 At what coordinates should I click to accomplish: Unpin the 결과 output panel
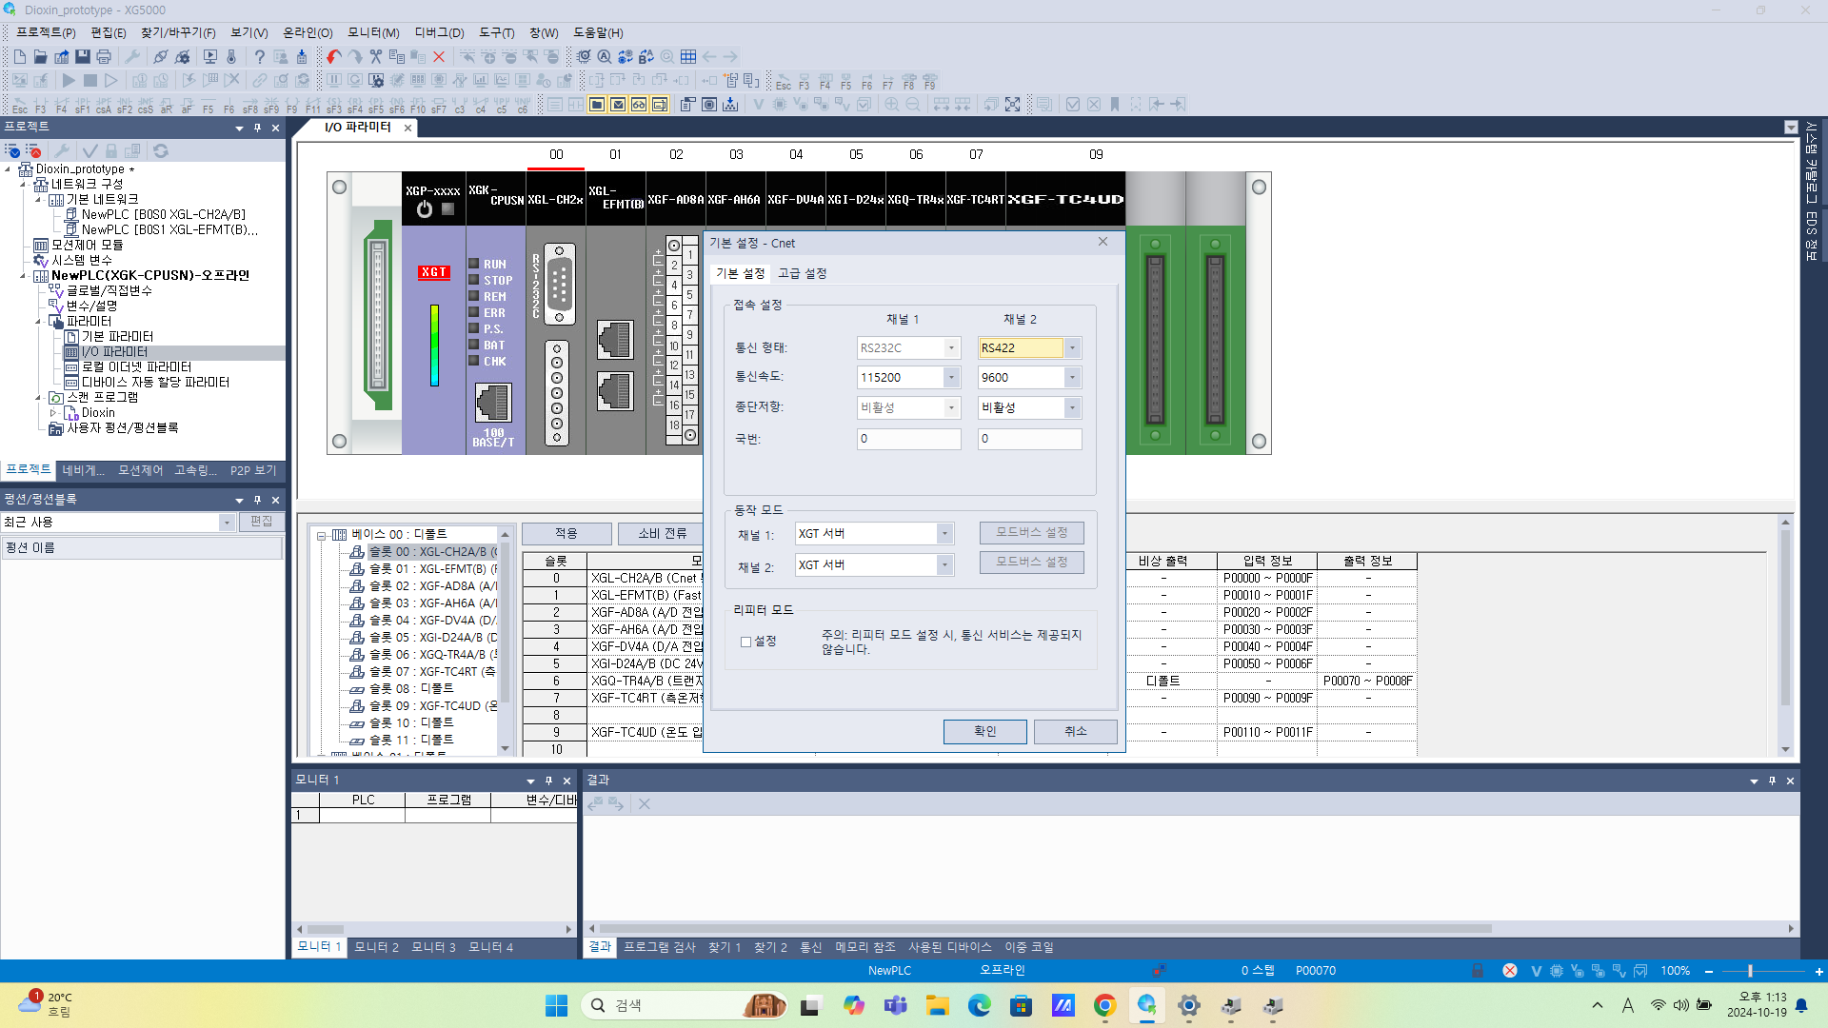point(1772,780)
